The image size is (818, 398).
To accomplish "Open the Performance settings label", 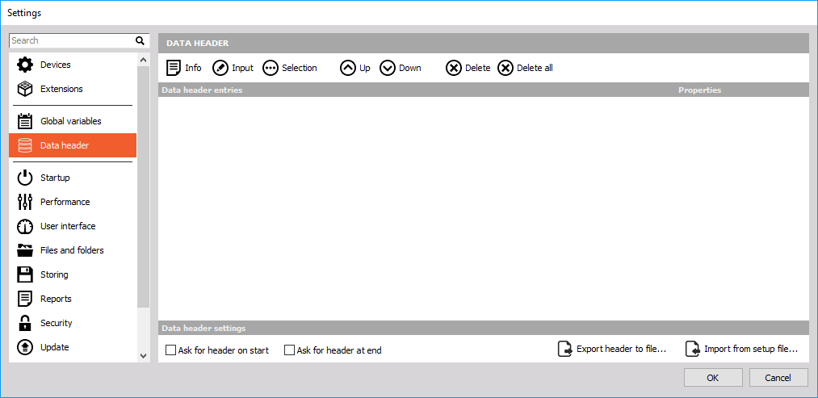I will pyautogui.click(x=65, y=202).
